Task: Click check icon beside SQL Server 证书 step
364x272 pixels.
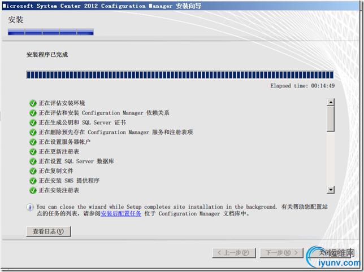Action: 33,122
